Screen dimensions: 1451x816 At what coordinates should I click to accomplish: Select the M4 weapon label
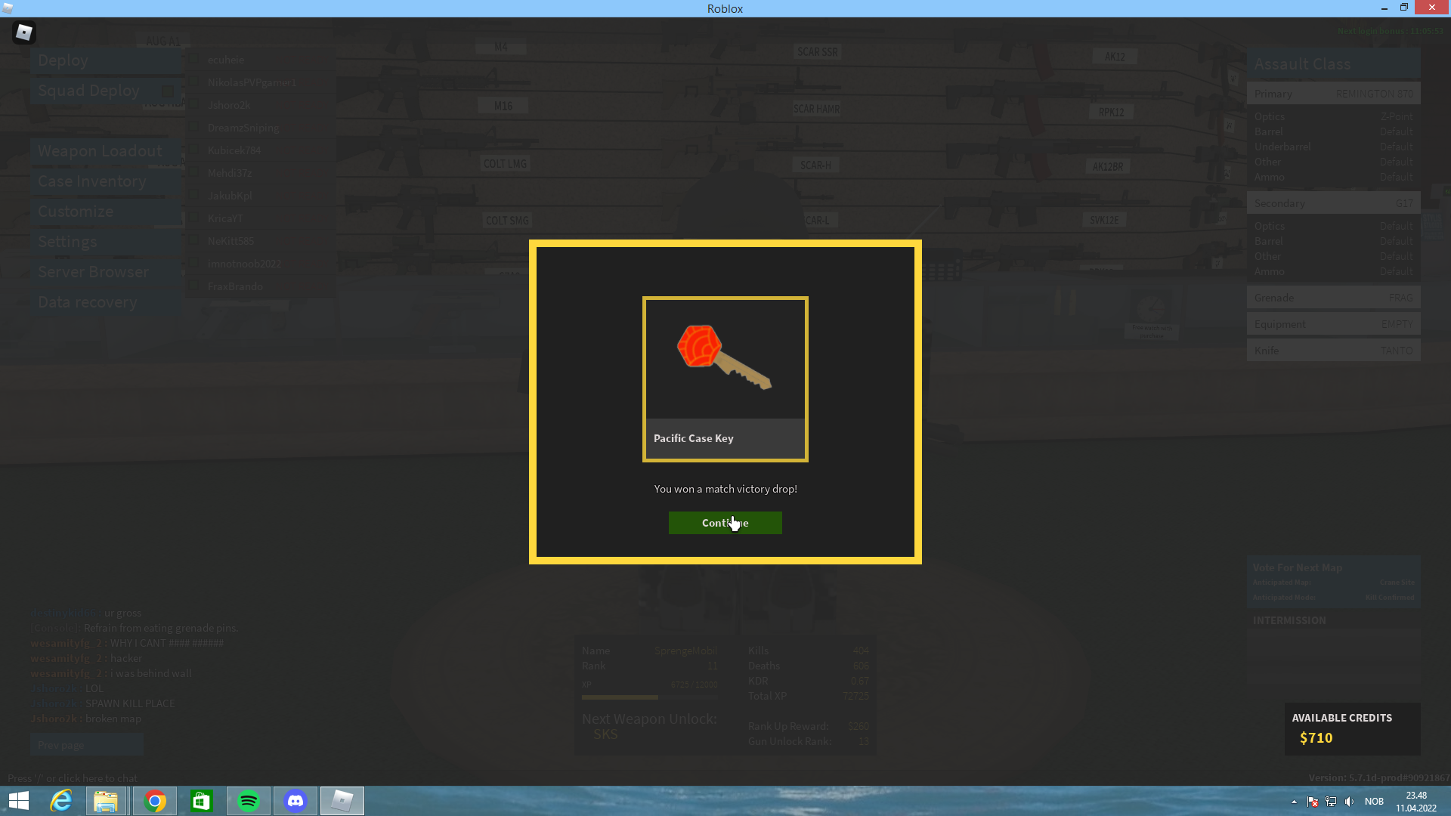[501, 47]
